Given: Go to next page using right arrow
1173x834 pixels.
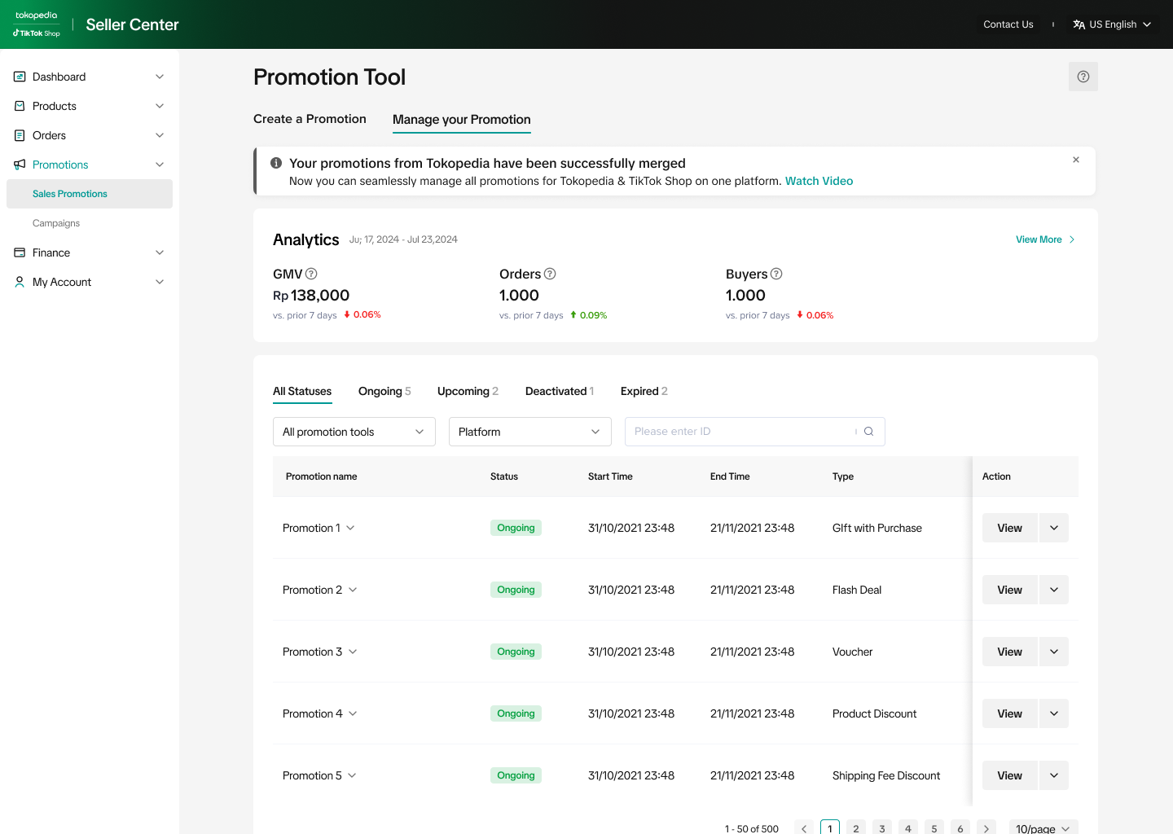Looking at the screenshot, I should pos(986,828).
